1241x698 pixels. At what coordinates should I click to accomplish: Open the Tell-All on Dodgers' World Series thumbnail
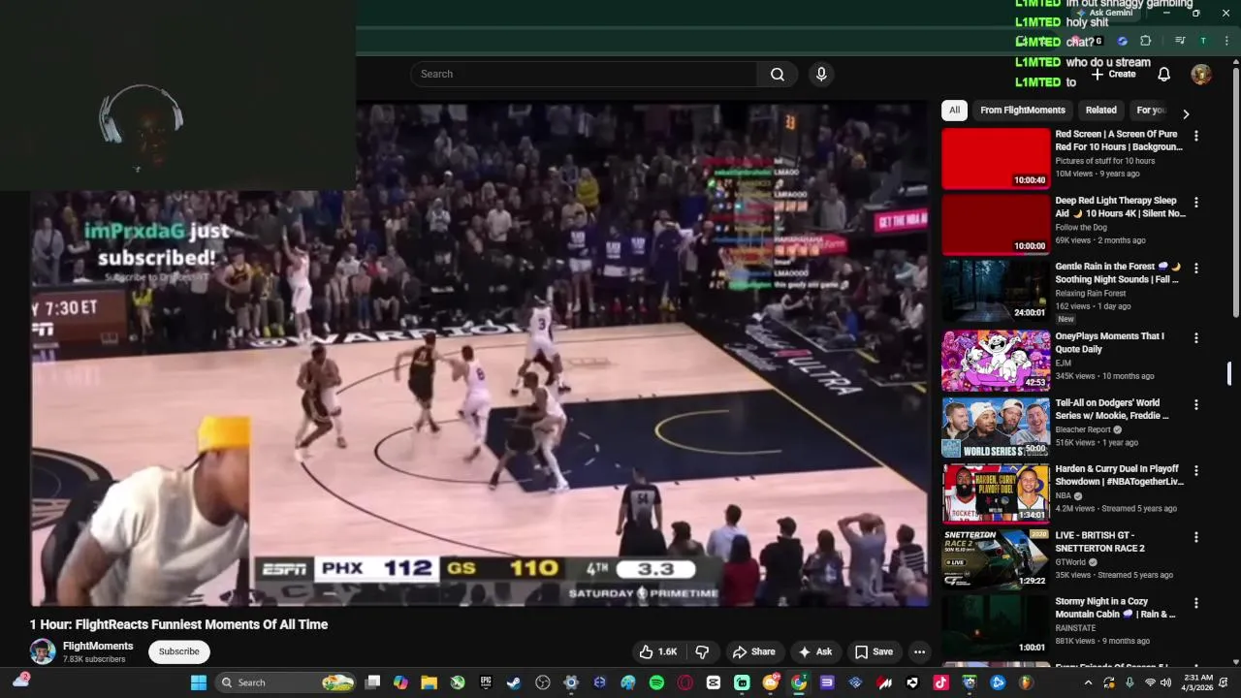pyautogui.click(x=996, y=428)
